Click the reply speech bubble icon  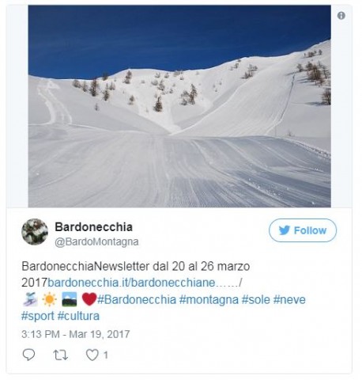point(28,355)
